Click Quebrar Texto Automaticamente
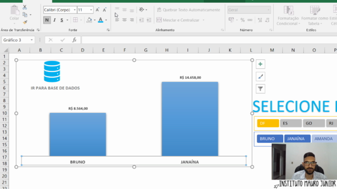The width and height of the screenshot is (337, 189). pos(189,10)
